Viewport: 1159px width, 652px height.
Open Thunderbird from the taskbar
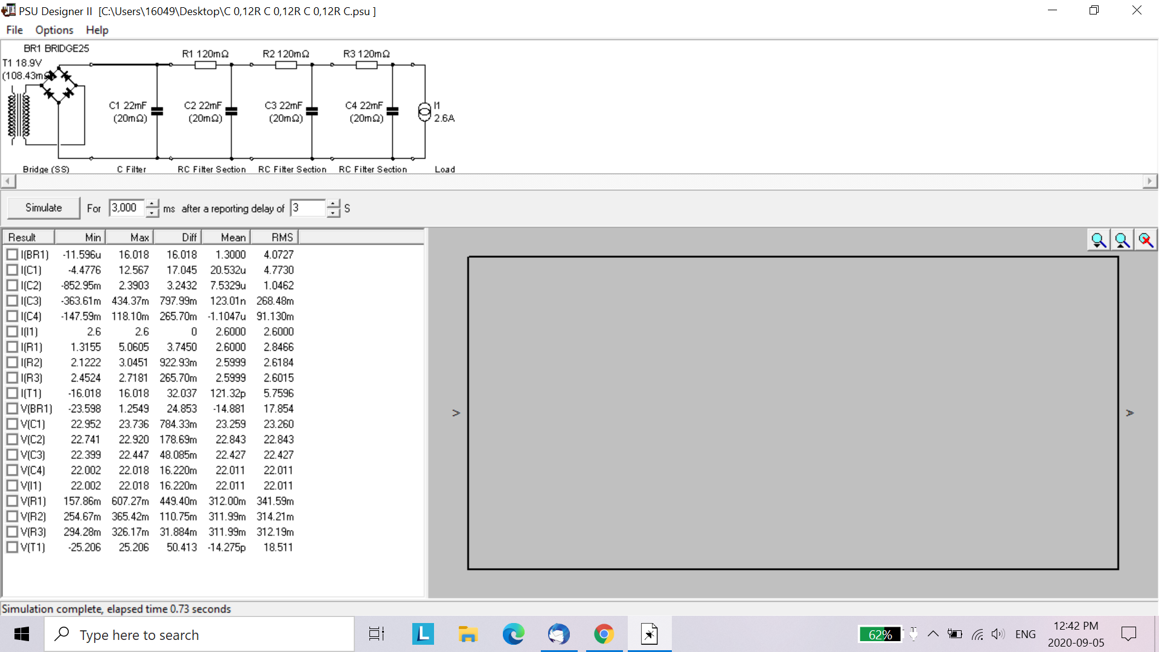(558, 634)
